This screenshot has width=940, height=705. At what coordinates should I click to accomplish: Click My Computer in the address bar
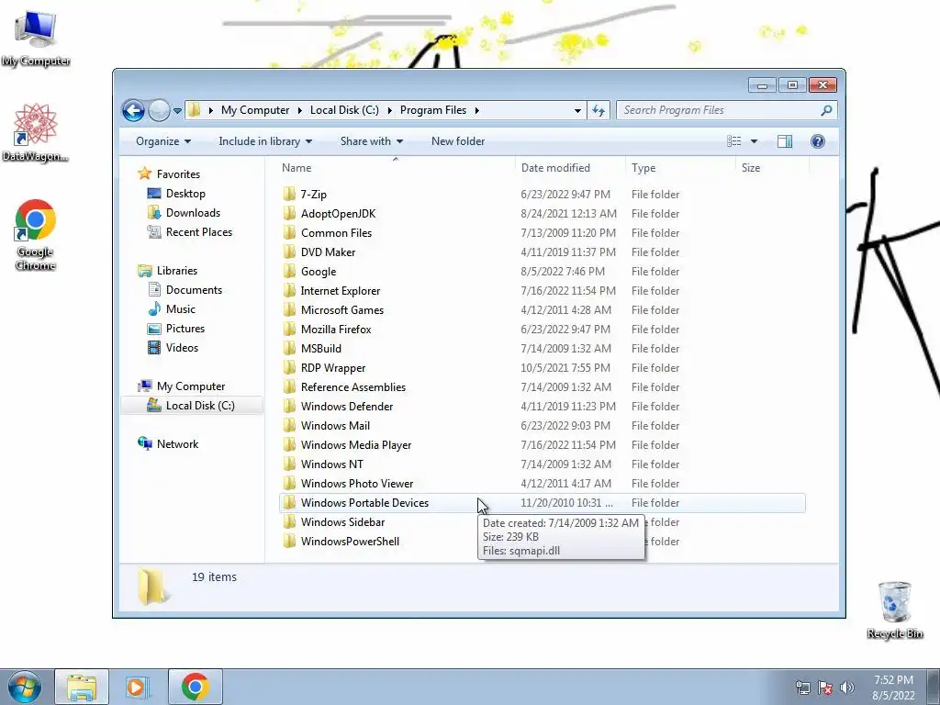click(x=255, y=110)
